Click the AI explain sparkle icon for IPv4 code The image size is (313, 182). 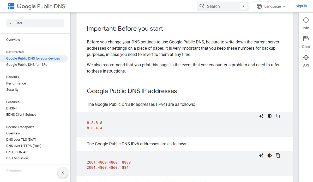(x=261, y=116)
